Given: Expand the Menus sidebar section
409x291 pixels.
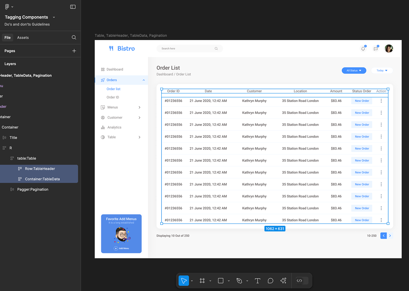Looking at the screenshot, I should 139,107.
